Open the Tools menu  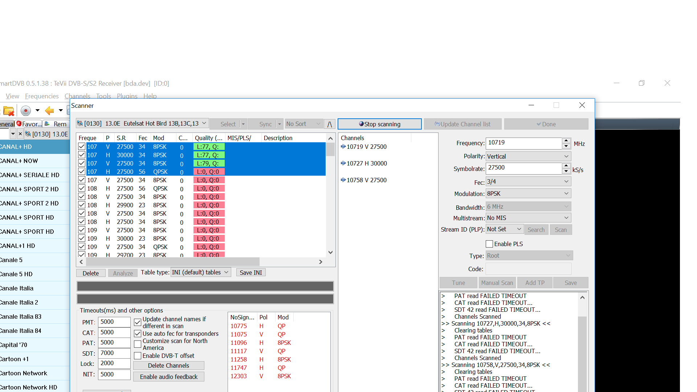point(103,96)
